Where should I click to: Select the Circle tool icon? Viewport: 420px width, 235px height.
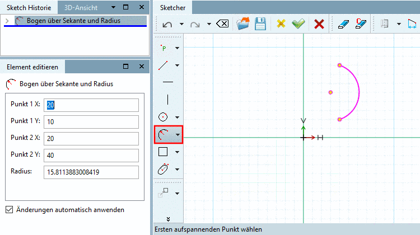pyautogui.click(x=163, y=117)
